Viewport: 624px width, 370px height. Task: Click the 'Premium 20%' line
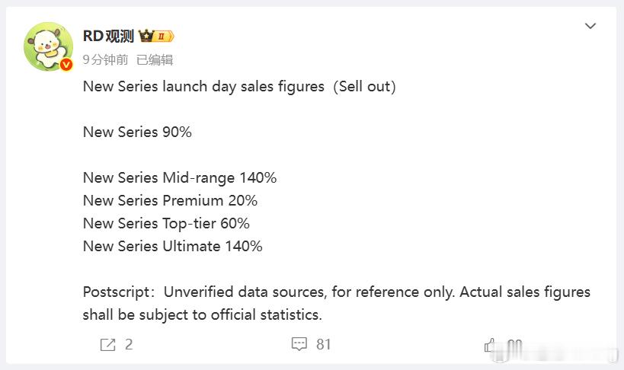170,201
